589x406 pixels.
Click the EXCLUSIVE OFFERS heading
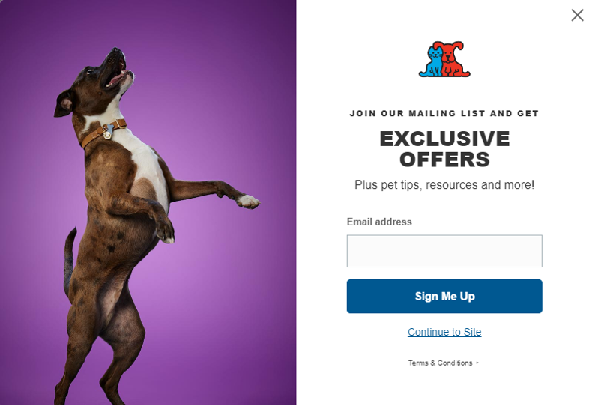444,149
